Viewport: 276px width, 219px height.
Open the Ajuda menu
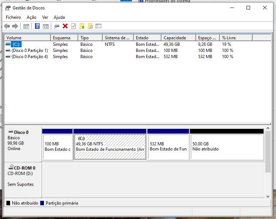click(59, 17)
